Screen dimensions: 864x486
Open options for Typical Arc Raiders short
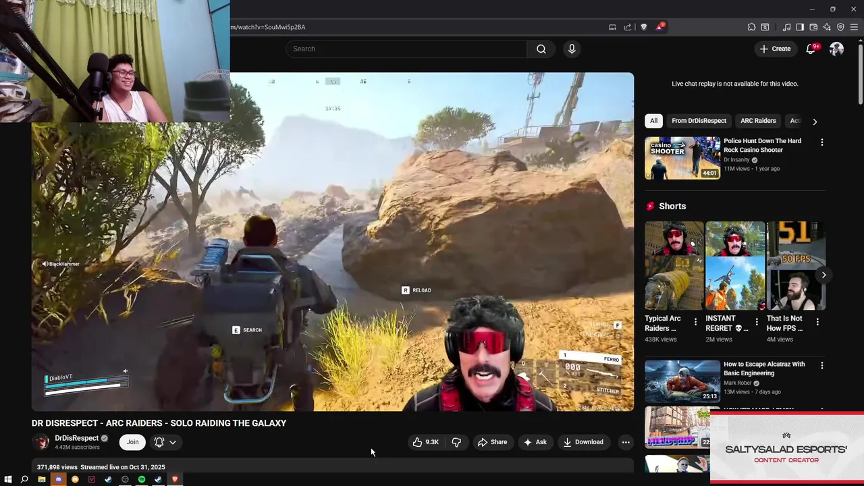(695, 322)
